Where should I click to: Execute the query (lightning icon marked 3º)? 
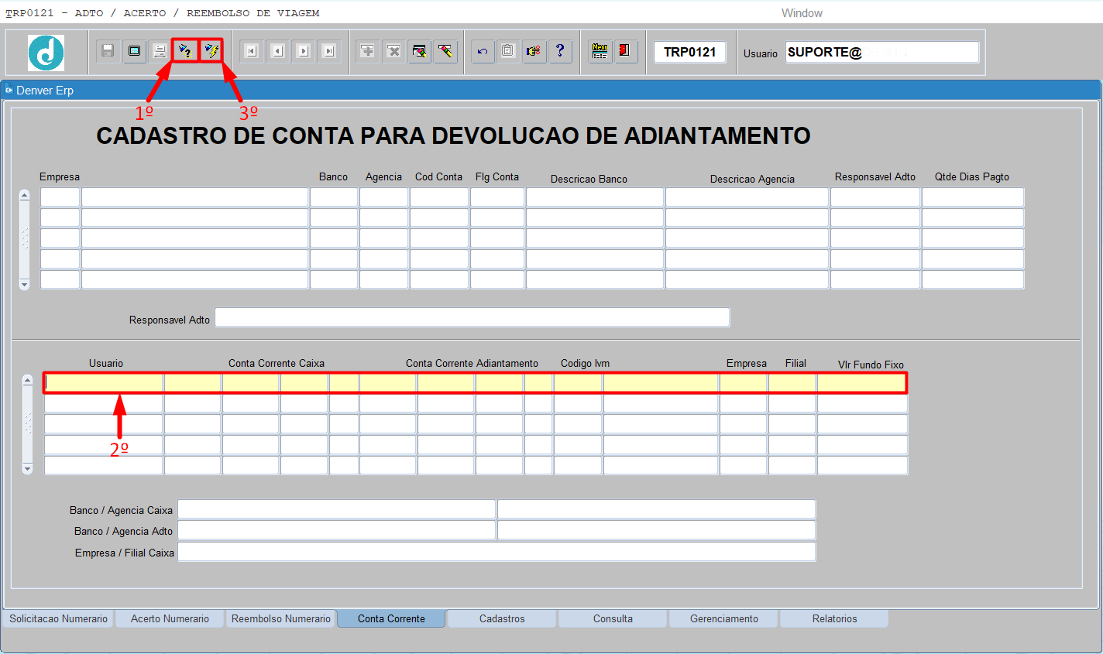click(x=212, y=51)
